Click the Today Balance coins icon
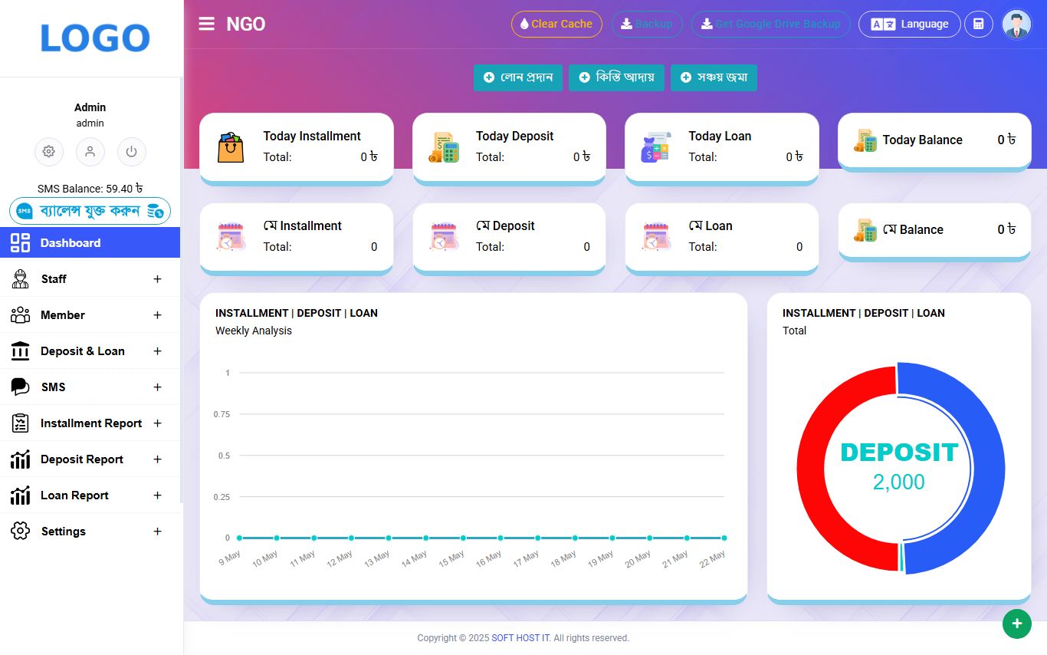 tap(865, 140)
